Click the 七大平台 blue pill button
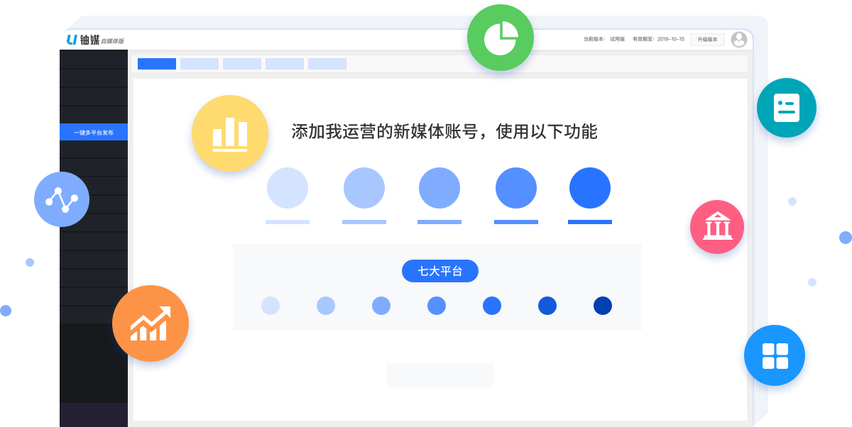The height and width of the screenshot is (427, 852). click(440, 271)
